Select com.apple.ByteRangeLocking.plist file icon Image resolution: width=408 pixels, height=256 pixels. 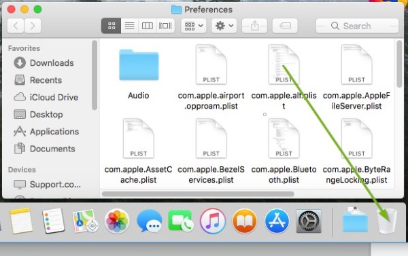(356, 139)
